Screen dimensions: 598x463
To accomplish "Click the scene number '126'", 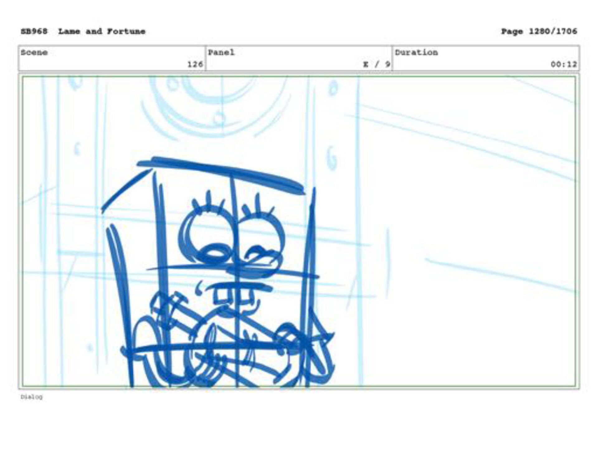I will (x=195, y=64).
